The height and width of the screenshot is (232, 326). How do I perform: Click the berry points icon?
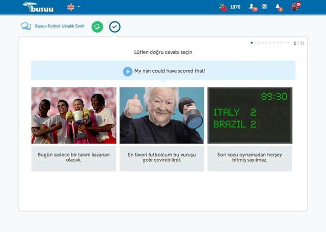[x=223, y=7]
